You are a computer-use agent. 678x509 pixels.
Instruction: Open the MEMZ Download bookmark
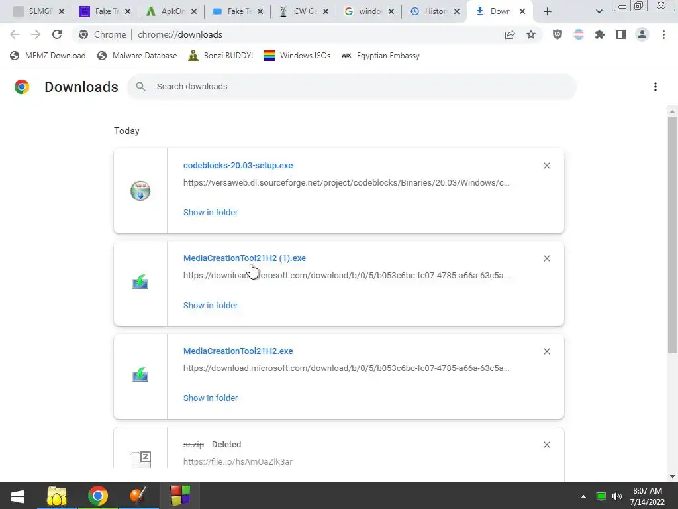click(x=48, y=56)
